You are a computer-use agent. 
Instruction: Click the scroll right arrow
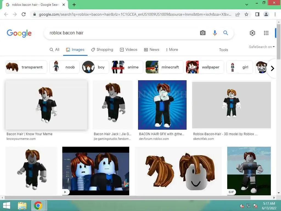pos(274,198)
